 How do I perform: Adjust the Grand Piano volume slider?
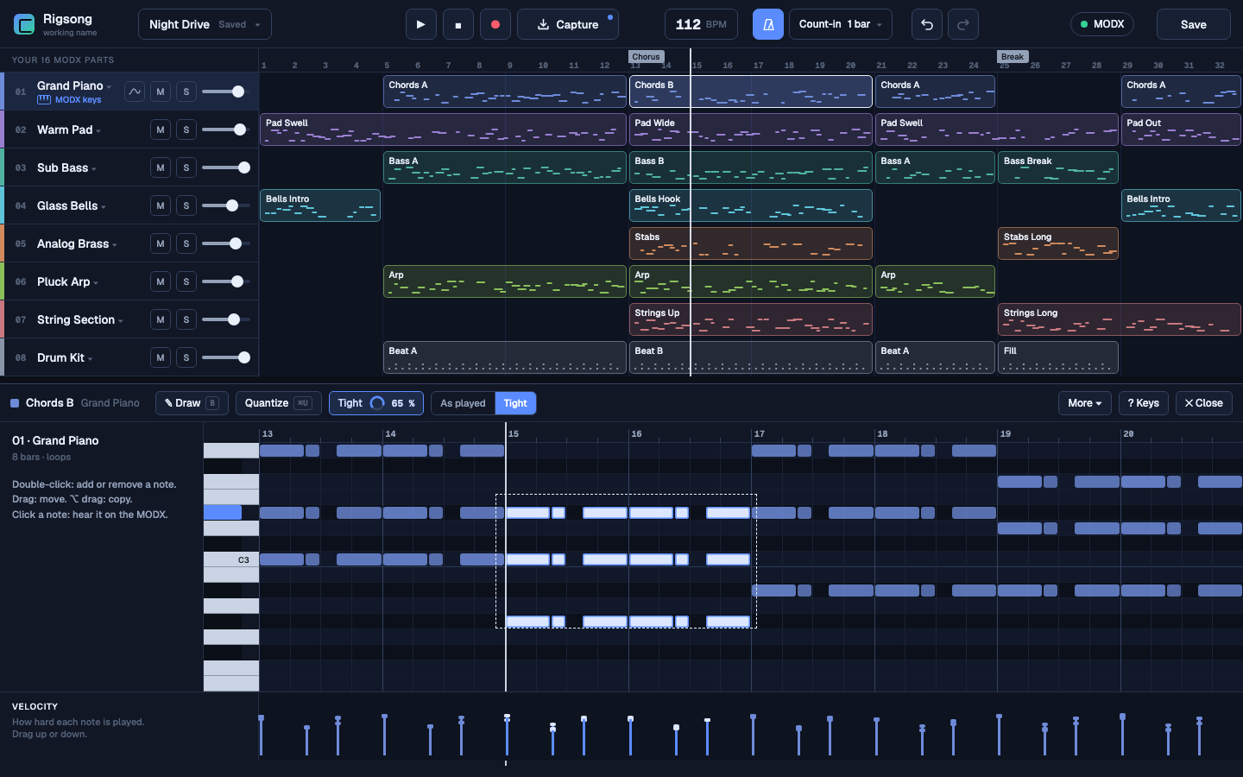(x=226, y=92)
